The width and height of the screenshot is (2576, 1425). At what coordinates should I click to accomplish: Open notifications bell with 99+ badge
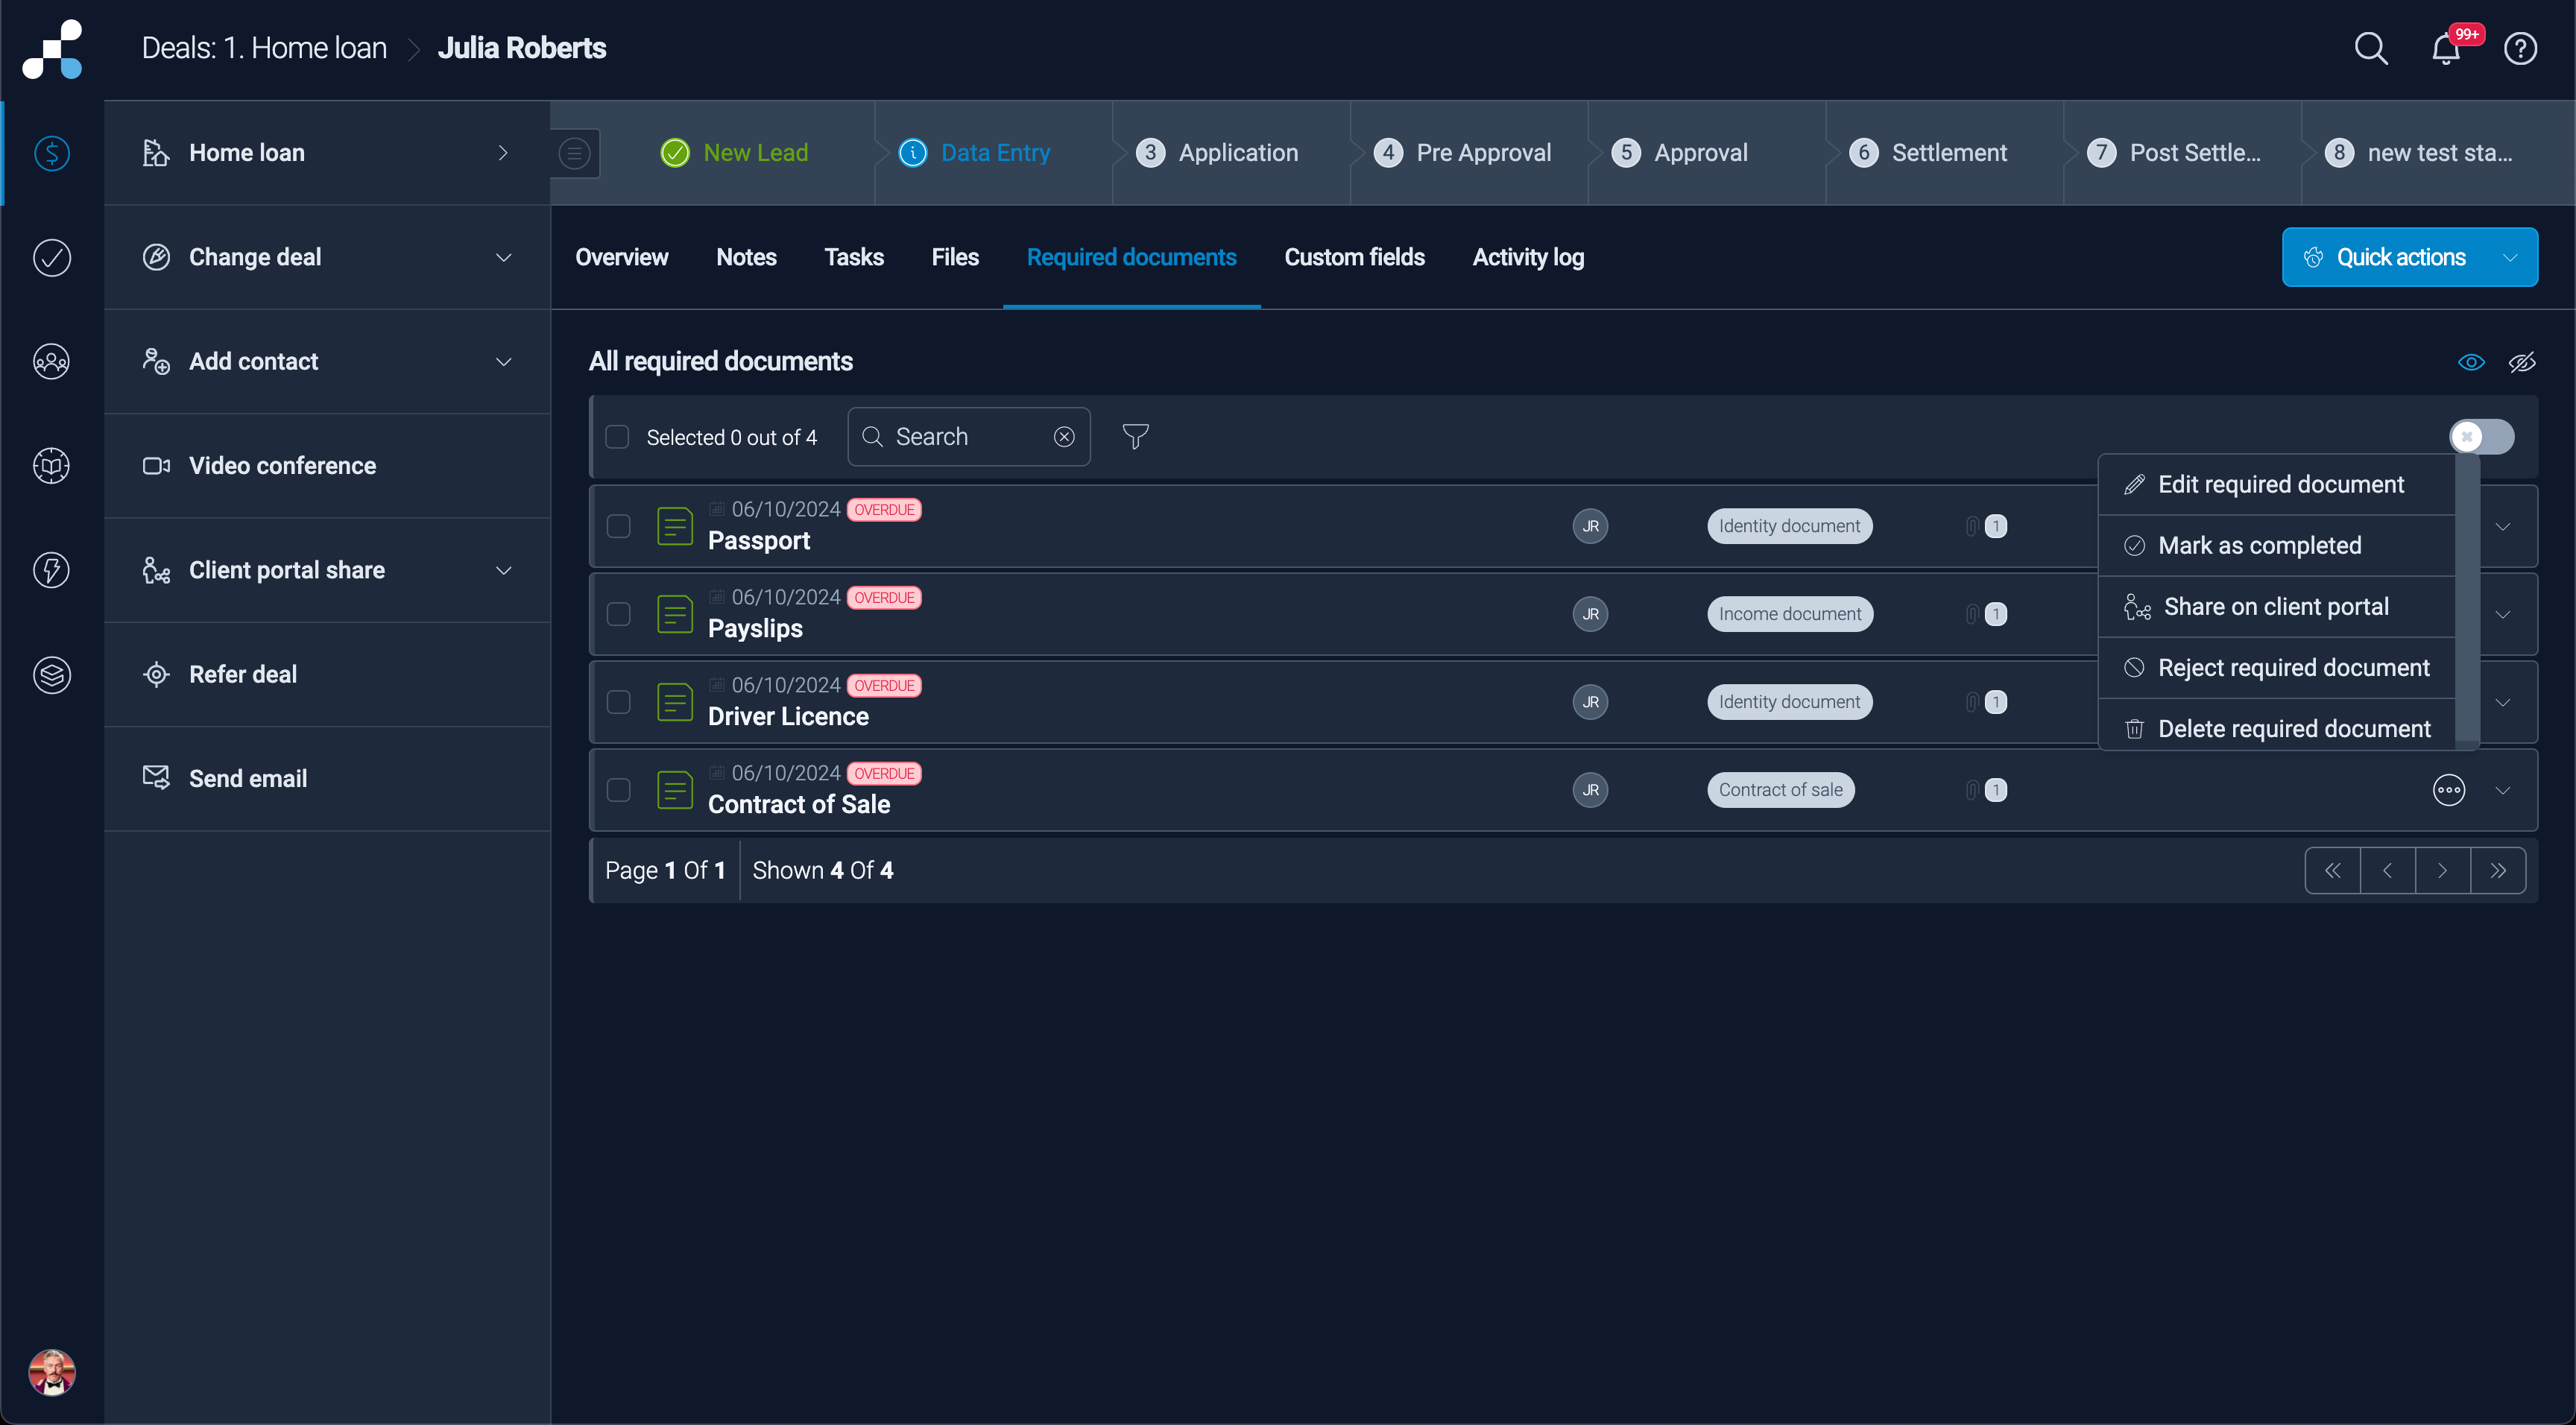pyautogui.click(x=2447, y=48)
